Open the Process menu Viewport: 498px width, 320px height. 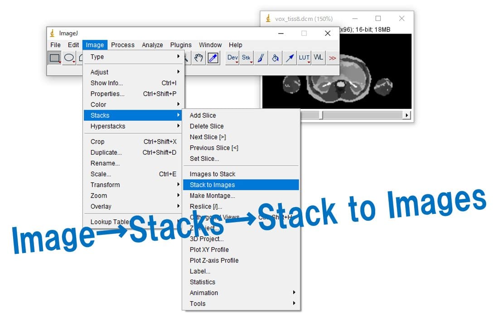click(x=123, y=45)
